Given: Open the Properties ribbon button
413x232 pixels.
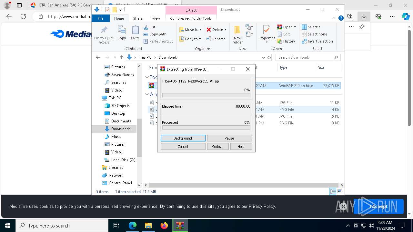Looking at the screenshot, I should pyautogui.click(x=267, y=34).
